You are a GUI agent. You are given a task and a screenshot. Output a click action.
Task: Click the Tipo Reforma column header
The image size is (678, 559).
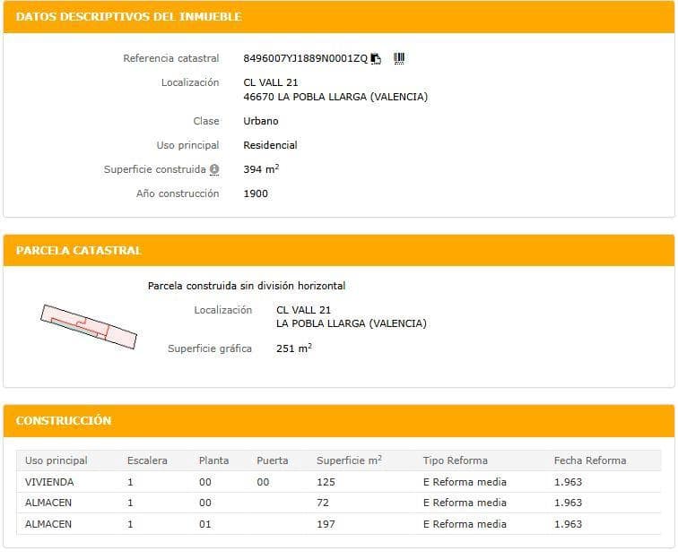[456, 460]
